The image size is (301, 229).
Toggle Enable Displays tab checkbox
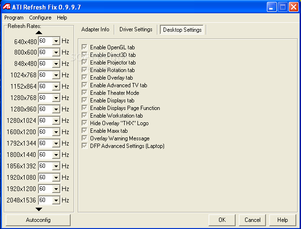(84, 100)
